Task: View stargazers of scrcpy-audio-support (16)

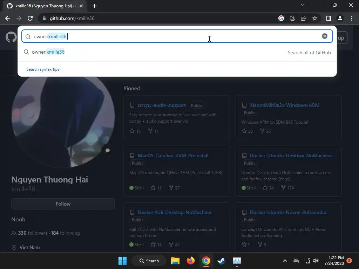Action: (x=135, y=131)
